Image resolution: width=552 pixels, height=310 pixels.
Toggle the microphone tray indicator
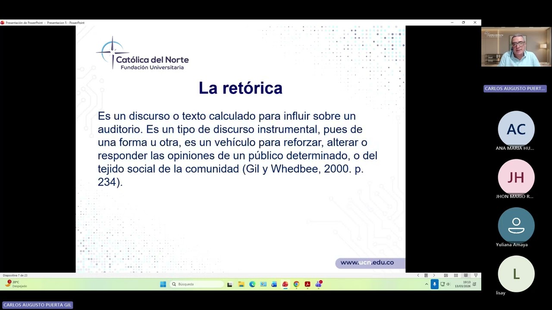[x=434, y=284]
